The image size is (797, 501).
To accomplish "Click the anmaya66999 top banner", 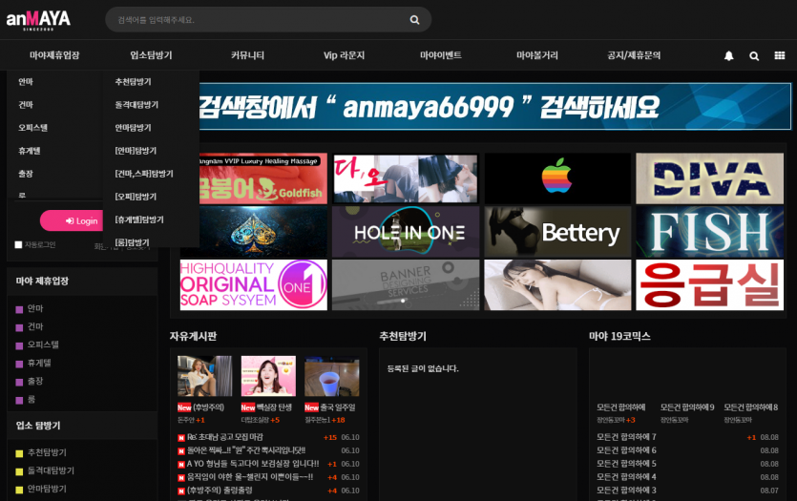I will point(495,106).
